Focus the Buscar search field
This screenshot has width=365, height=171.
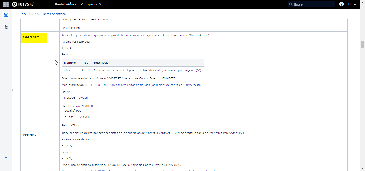(x=311, y=4)
